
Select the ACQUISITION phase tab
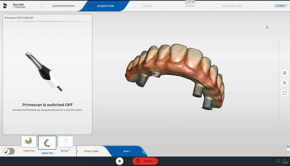pyautogui.click(x=105, y=6)
